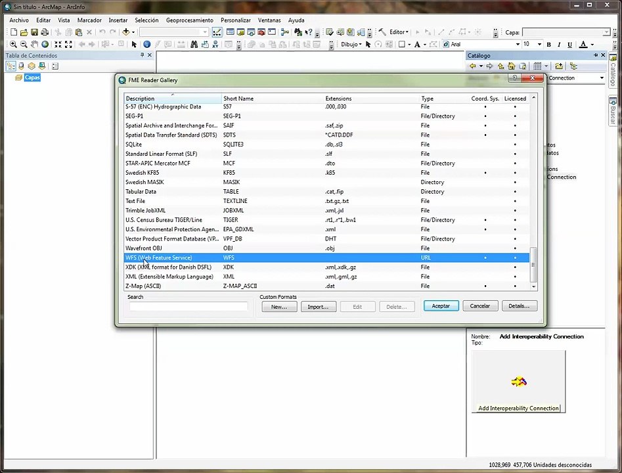Click the Import... custom format button
622x473 pixels.
pyautogui.click(x=318, y=307)
